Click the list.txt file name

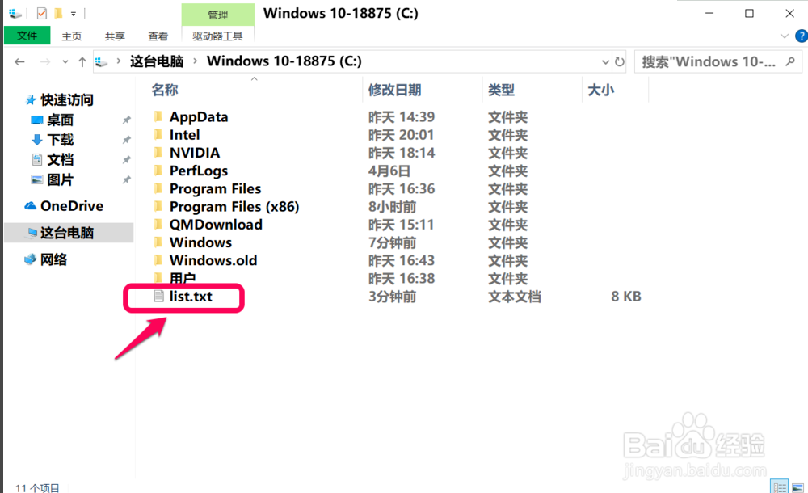click(x=191, y=297)
